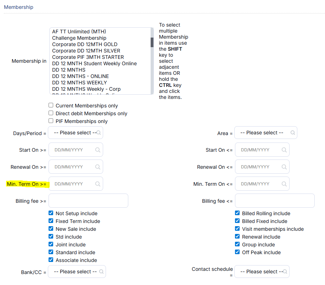
Task: Open date picker icon for Renewal On >=
Action: coord(97,167)
